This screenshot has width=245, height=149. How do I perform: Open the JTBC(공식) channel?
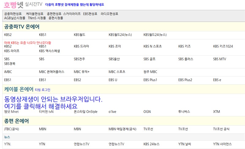coord(11,129)
